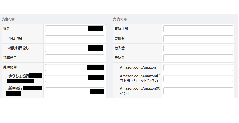239x123 pixels.
Task: Select the Amazonポイント input field
Action: 198,91
